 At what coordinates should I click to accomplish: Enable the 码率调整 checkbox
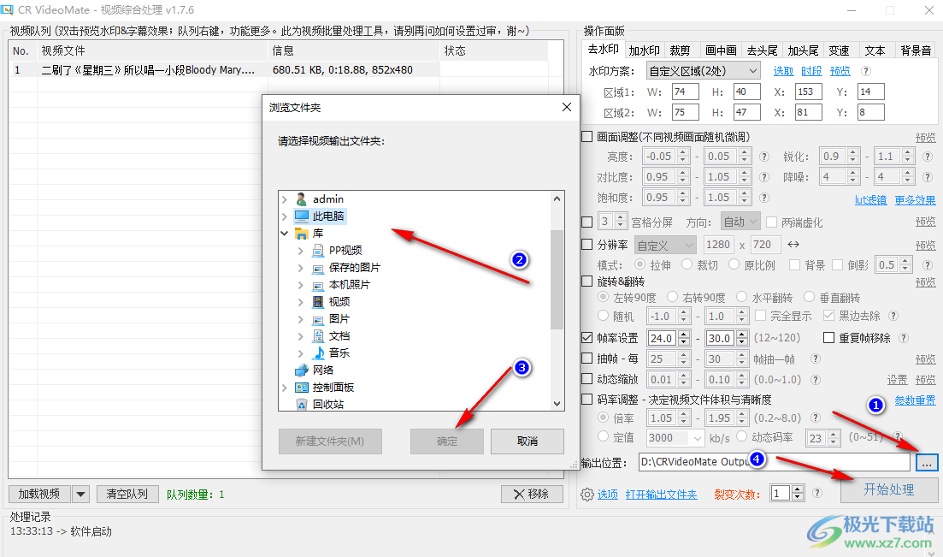pyautogui.click(x=587, y=400)
